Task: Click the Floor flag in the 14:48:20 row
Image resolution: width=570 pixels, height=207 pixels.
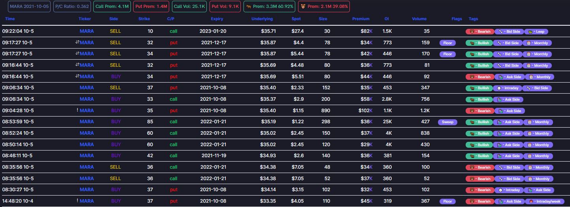Action: click(447, 201)
